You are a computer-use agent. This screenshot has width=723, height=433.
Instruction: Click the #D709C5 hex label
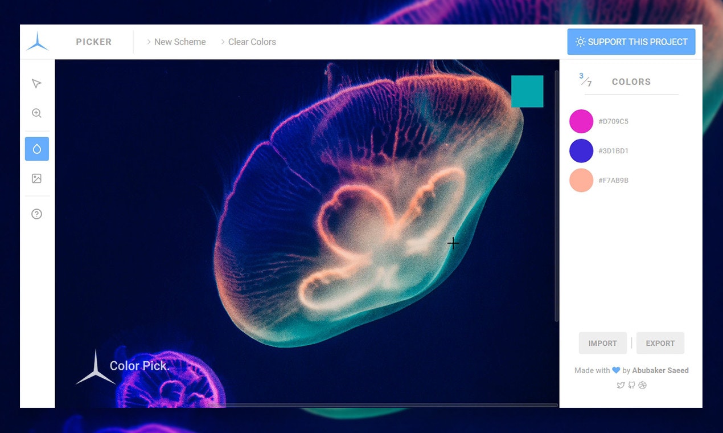tap(613, 121)
